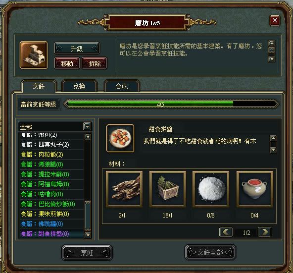Image resolution: width=293 pixels, height=273 pixels.
Task: Select the dried wood strips ingredient icon
Action: click(x=124, y=189)
